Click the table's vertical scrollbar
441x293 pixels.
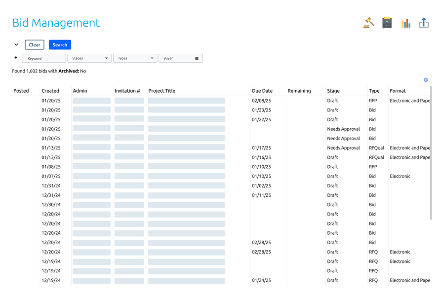click(431, 153)
